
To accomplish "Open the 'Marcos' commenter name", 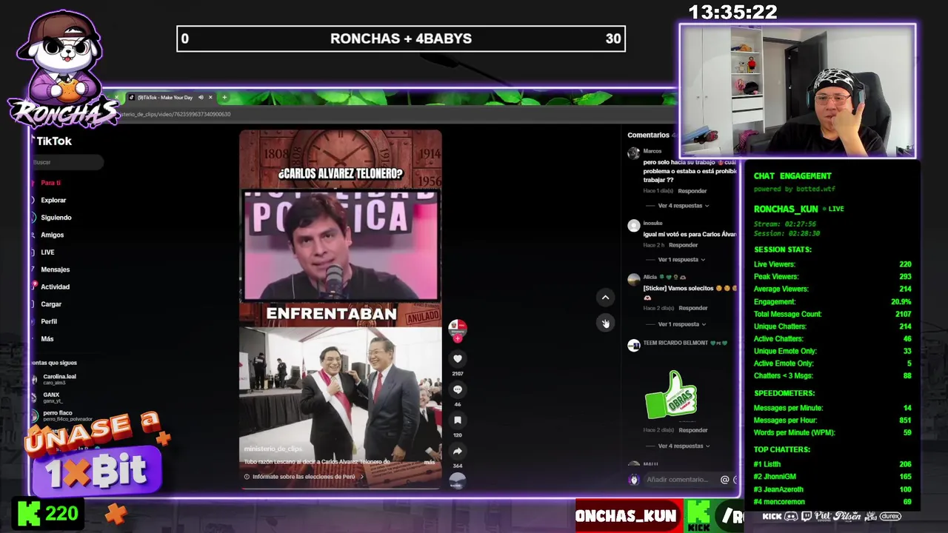I will (652, 151).
